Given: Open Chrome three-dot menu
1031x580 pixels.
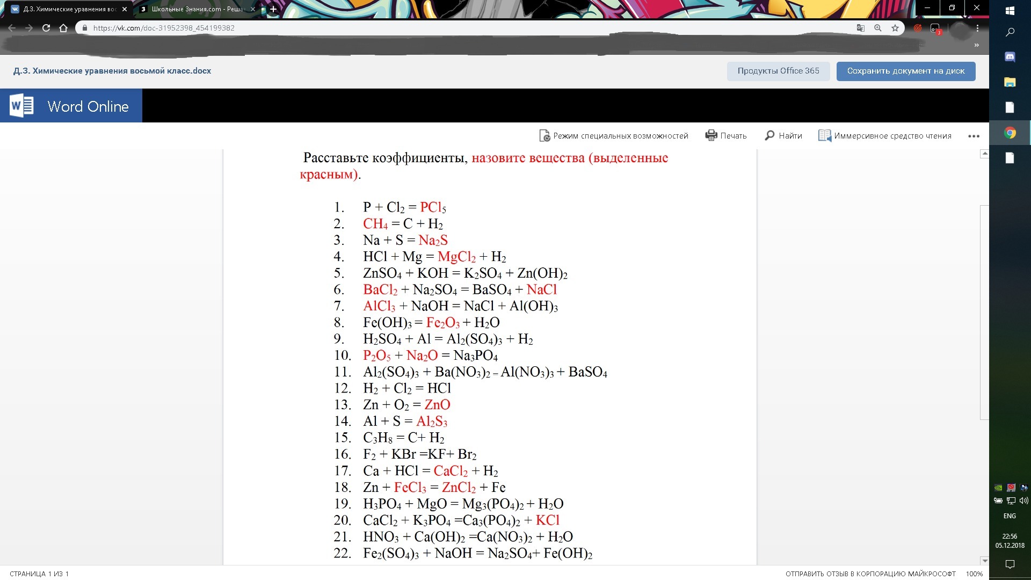Looking at the screenshot, I should [977, 28].
